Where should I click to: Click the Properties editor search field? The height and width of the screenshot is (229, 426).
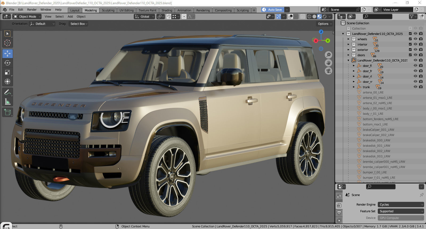point(381,187)
